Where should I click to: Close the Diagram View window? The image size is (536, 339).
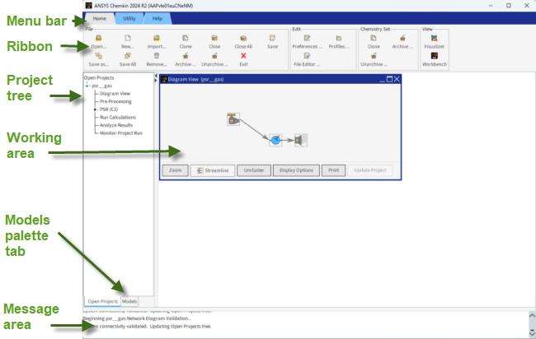[x=397, y=79]
